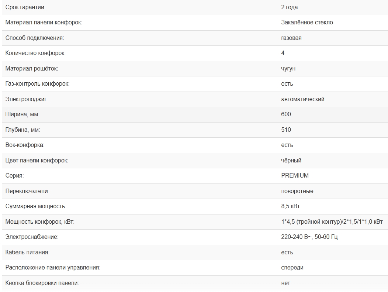Select the "2 года" warranty value
The width and height of the screenshot is (388, 292).
[x=289, y=7]
